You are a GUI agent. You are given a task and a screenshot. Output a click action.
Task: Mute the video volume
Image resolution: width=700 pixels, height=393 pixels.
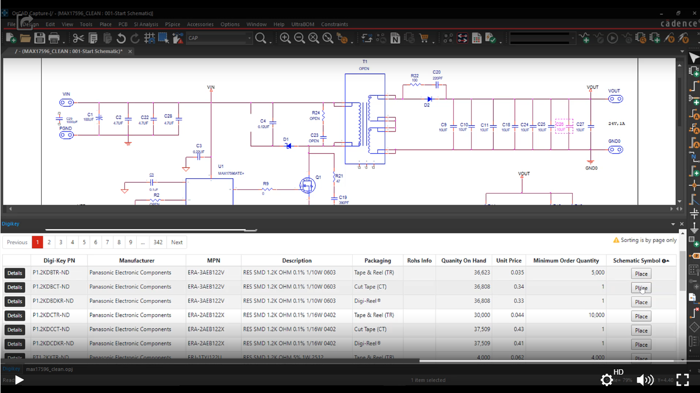[644, 380]
